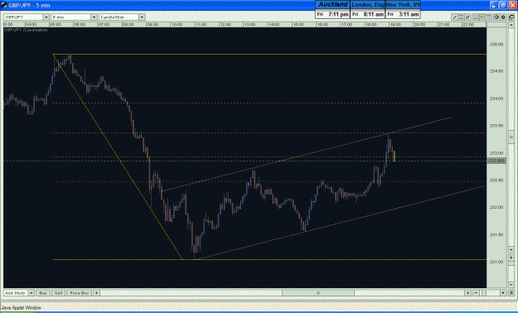Viewport: 518px width, 313px height.
Task: Click the 19:00 time axis label
Action: [x=395, y=25]
